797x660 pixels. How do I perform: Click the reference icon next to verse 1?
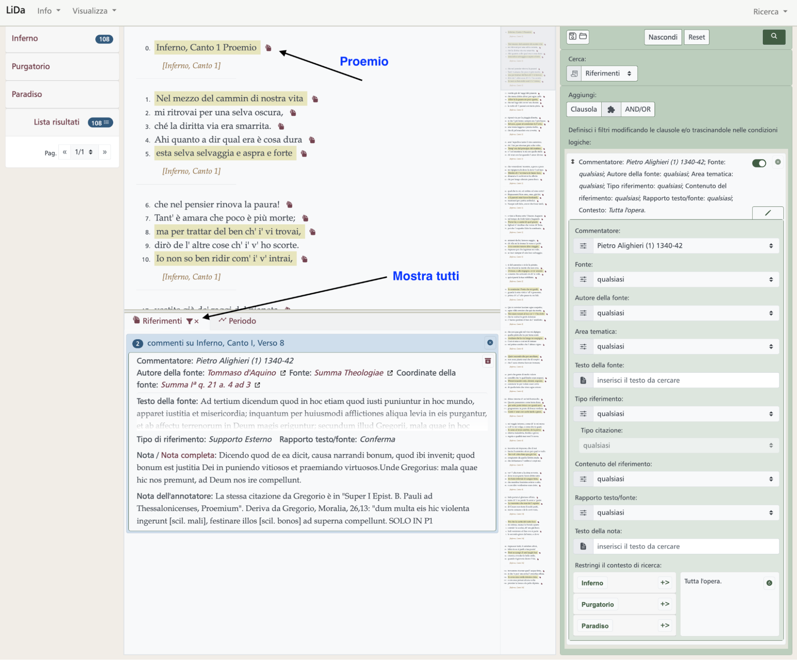[315, 99]
